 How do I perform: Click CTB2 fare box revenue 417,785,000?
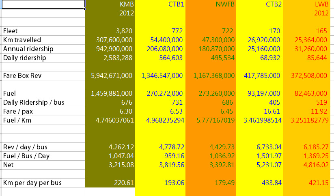262,75
